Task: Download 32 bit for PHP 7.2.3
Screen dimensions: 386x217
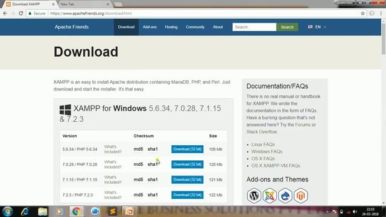Action: tap(188, 195)
